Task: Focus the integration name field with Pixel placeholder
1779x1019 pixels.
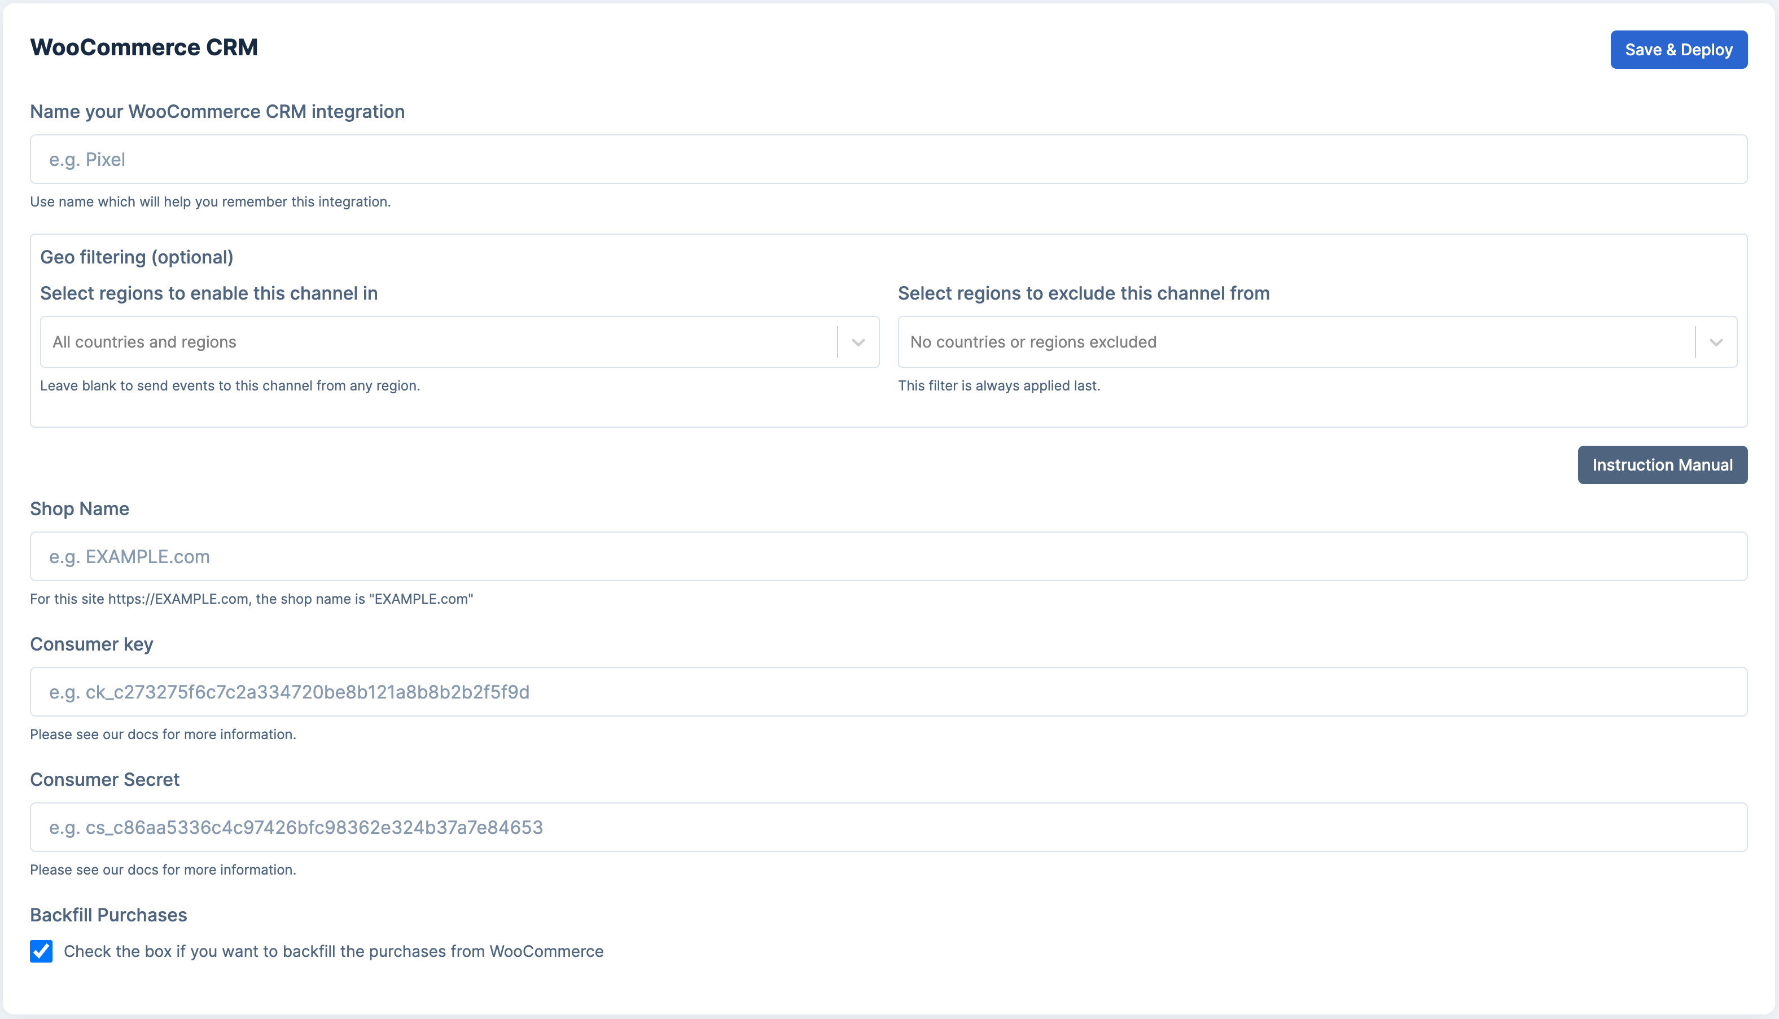Action: (888, 160)
